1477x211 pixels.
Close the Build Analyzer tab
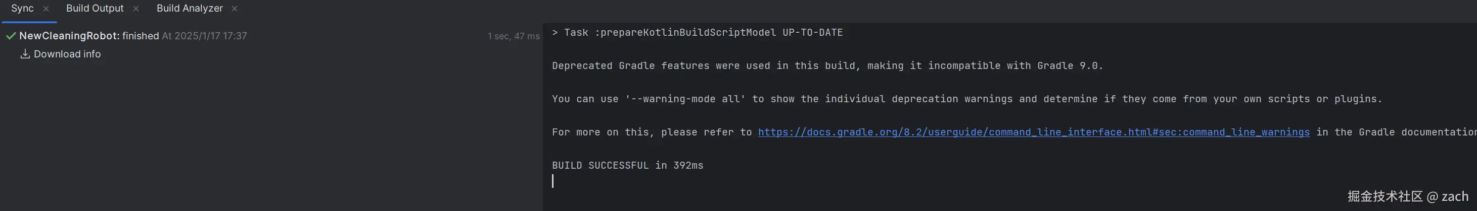(x=235, y=9)
